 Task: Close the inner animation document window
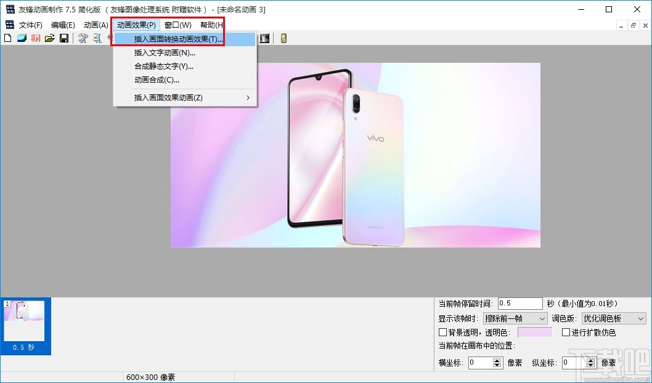(645, 26)
